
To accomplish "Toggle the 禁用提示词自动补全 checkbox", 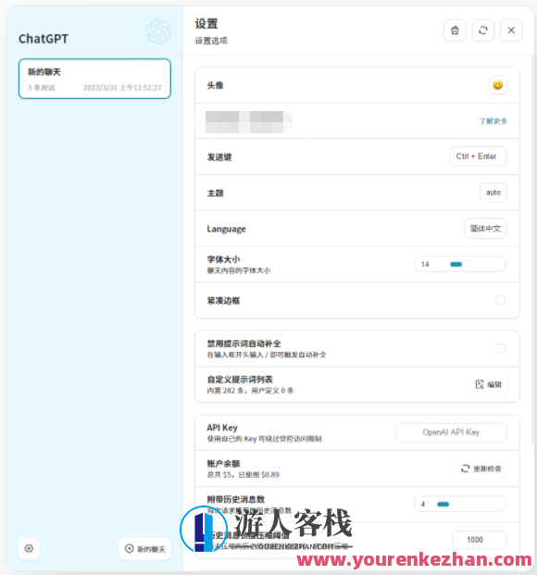I will click(501, 348).
